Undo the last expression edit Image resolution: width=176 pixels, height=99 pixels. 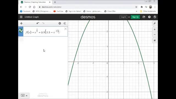[38, 23]
